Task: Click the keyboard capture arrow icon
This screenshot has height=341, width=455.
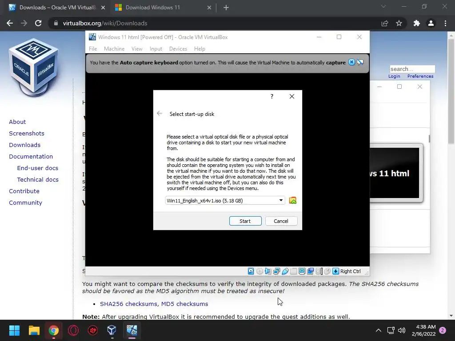Action: pyautogui.click(x=335, y=271)
